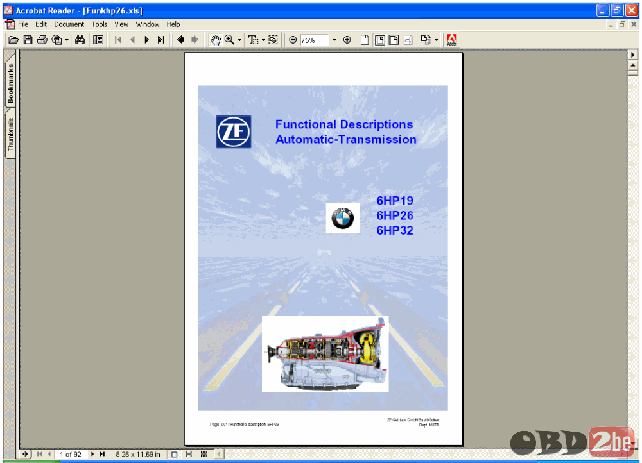Go to last page in status bar
642x463 pixels.
102,454
